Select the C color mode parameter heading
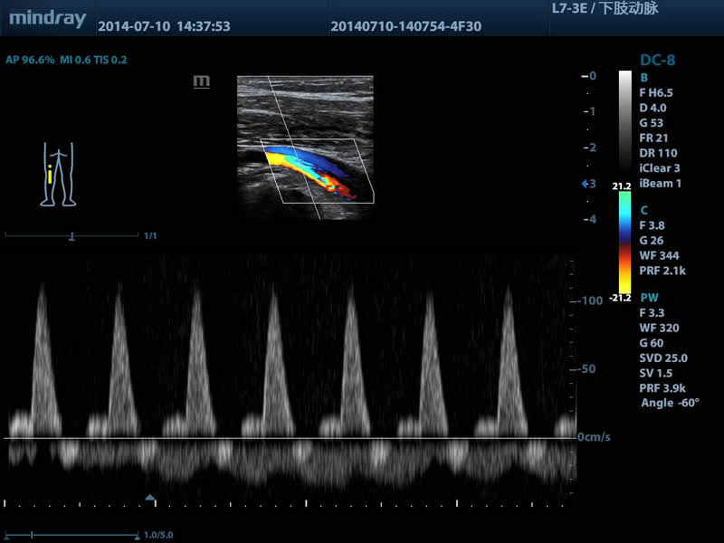 pos(643,211)
